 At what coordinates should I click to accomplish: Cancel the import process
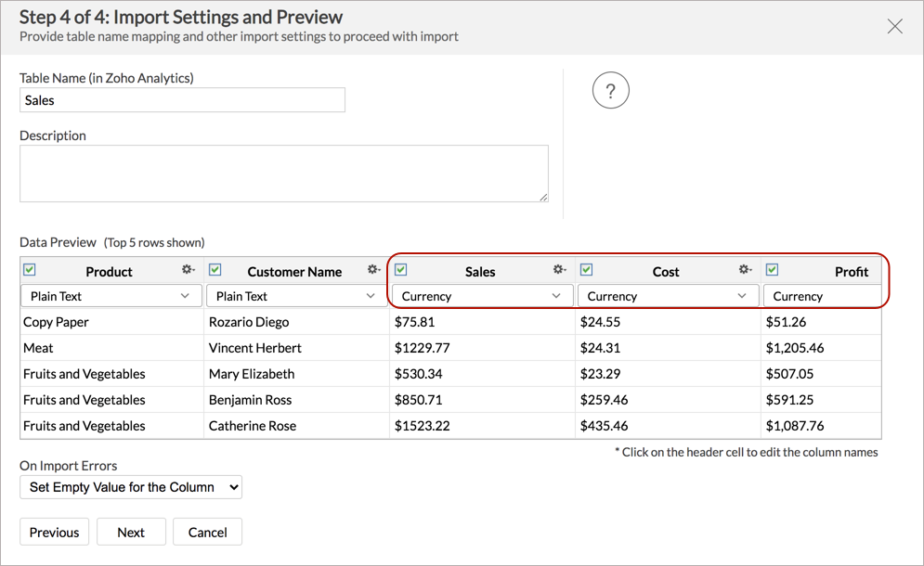coord(207,532)
